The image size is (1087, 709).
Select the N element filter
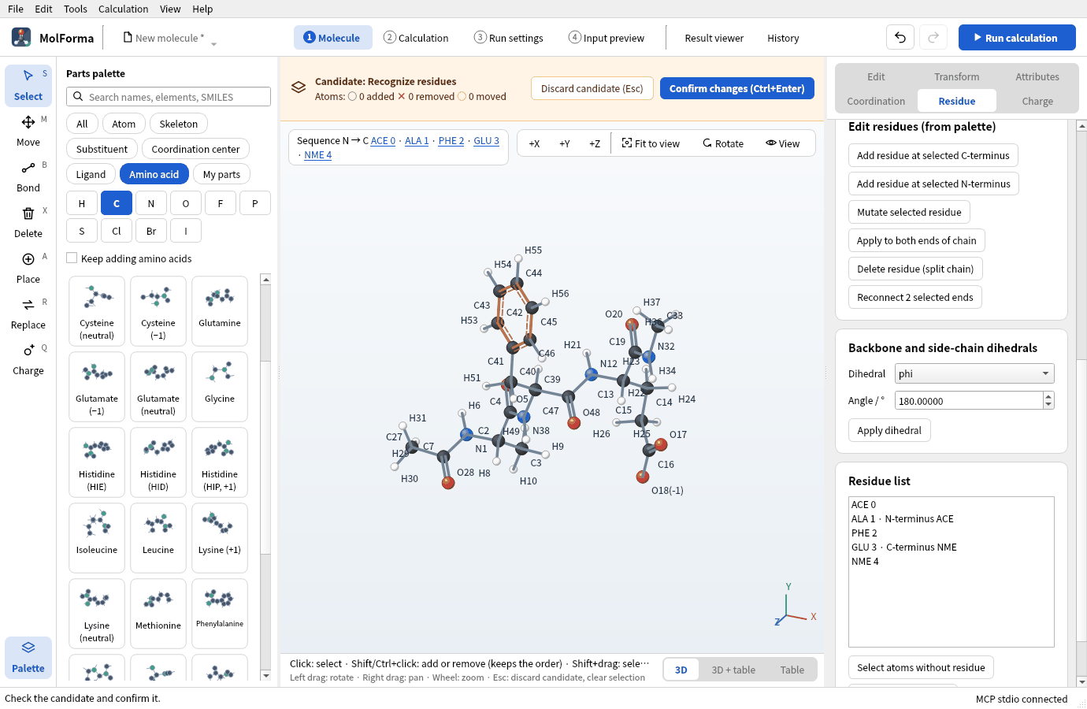pyautogui.click(x=151, y=203)
